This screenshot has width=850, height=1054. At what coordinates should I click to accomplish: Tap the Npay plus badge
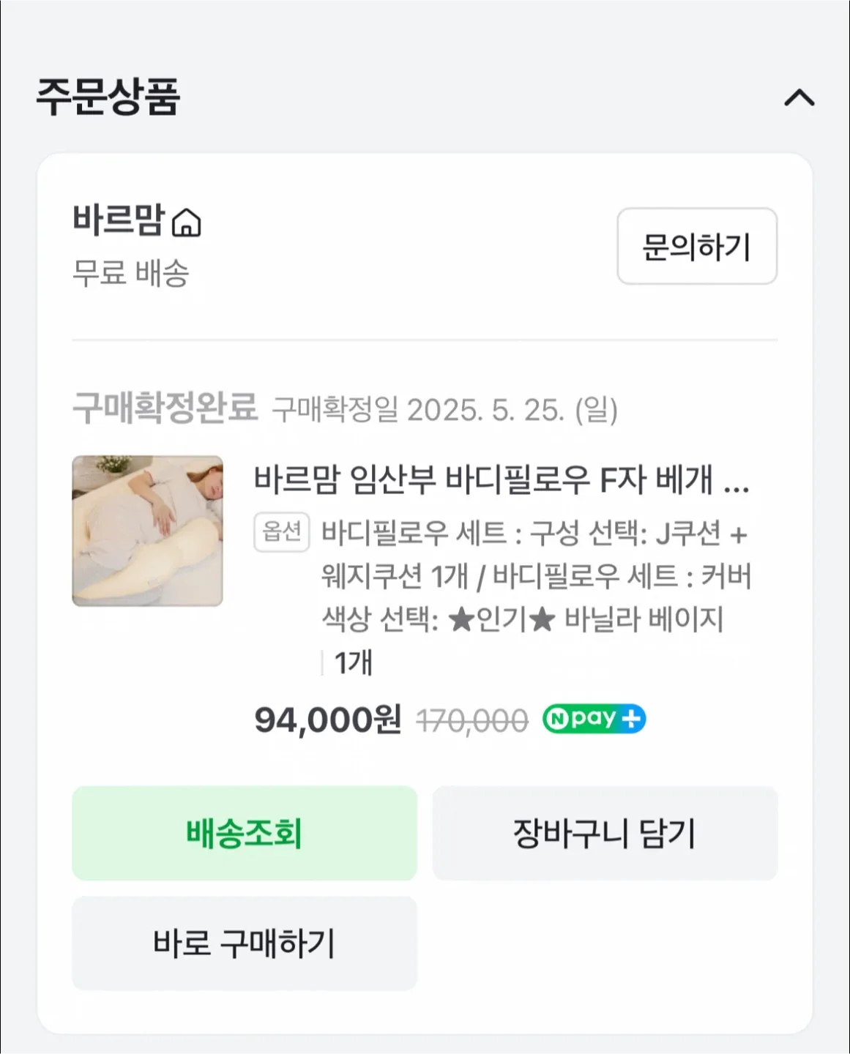[x=594, y=719]
